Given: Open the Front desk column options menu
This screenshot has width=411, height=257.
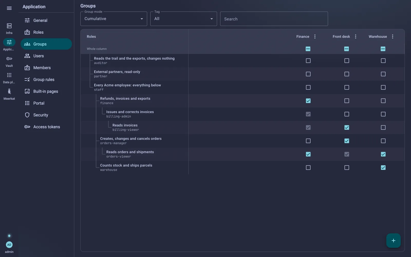Looking at the screenshot, I should pos(356,36).
